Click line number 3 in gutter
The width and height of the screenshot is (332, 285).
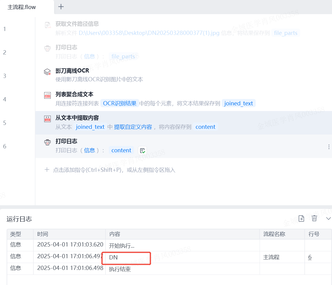[x=5, y=76]
